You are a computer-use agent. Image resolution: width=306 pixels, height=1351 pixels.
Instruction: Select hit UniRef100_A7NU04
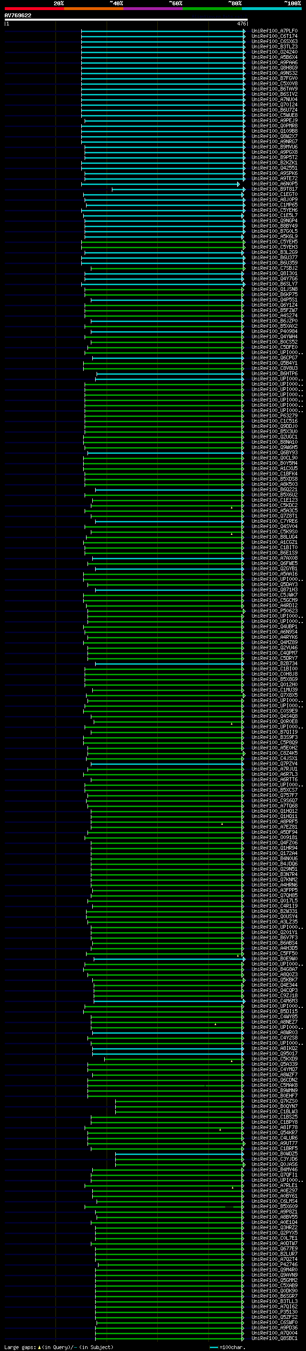click(274, 99)
